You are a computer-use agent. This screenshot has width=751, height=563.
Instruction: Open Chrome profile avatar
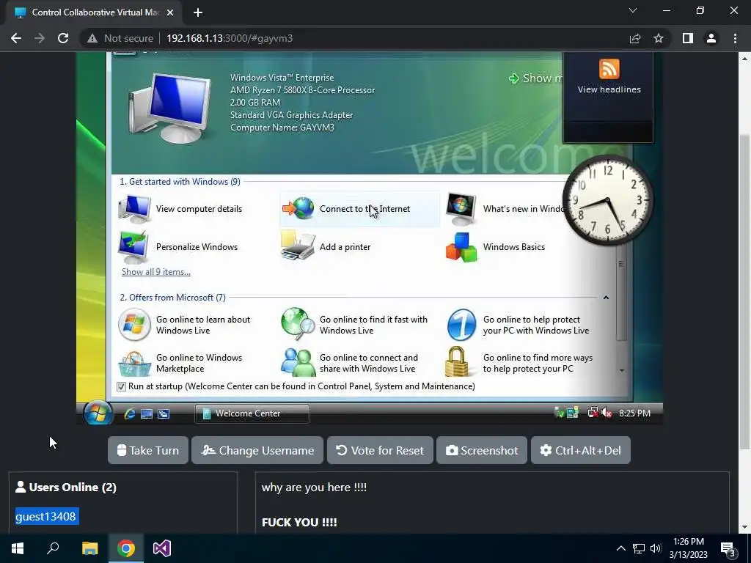(711, 38)
